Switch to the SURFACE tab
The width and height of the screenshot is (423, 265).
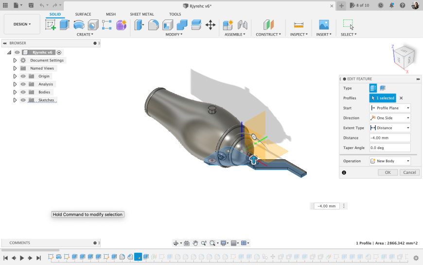point(83,14)
